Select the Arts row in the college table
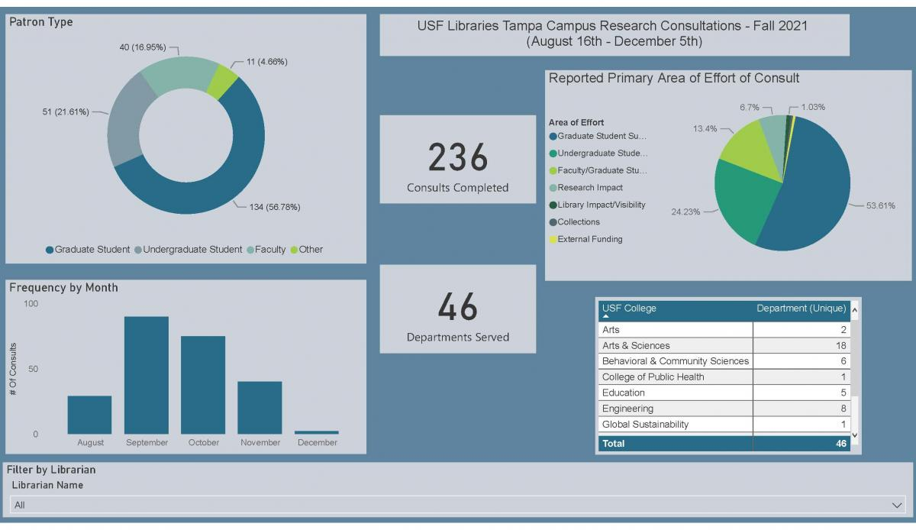Image resolution: width=916 pixels, height=530 pixels. 724,330
